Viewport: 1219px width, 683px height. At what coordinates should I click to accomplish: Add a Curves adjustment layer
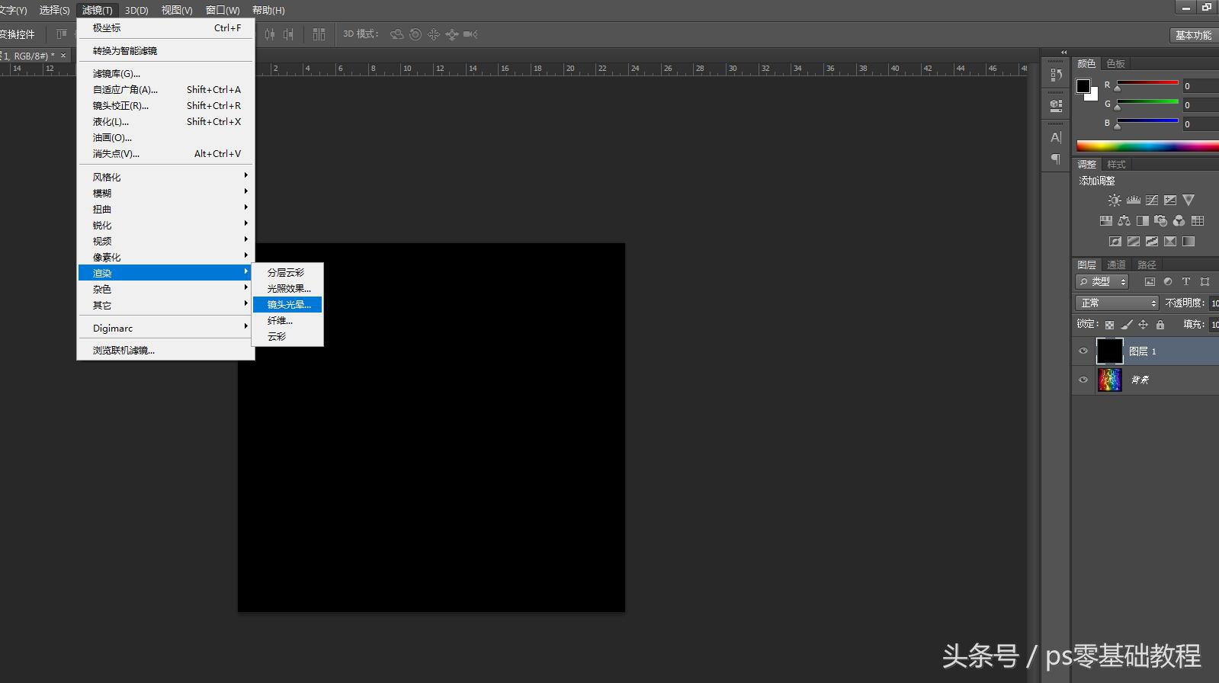point(1152,200)
